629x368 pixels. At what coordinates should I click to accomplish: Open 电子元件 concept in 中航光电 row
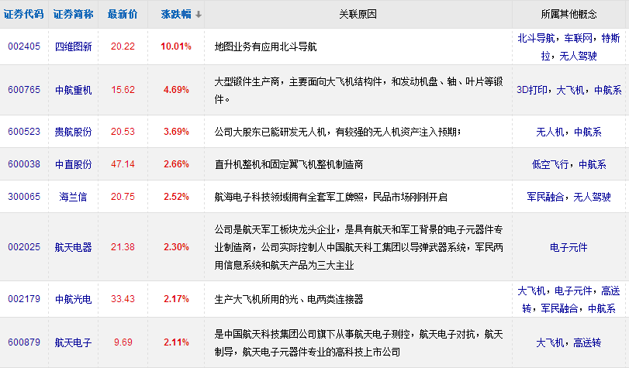pos(573,291)
